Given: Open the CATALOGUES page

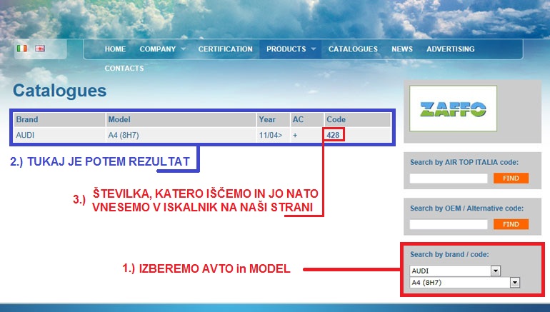Looking at the screenshot, I should click(x=353, y=49).
